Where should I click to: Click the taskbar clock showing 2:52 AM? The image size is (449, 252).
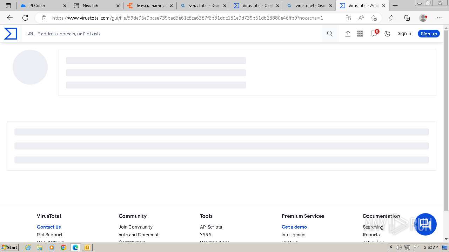coord(431,247)
